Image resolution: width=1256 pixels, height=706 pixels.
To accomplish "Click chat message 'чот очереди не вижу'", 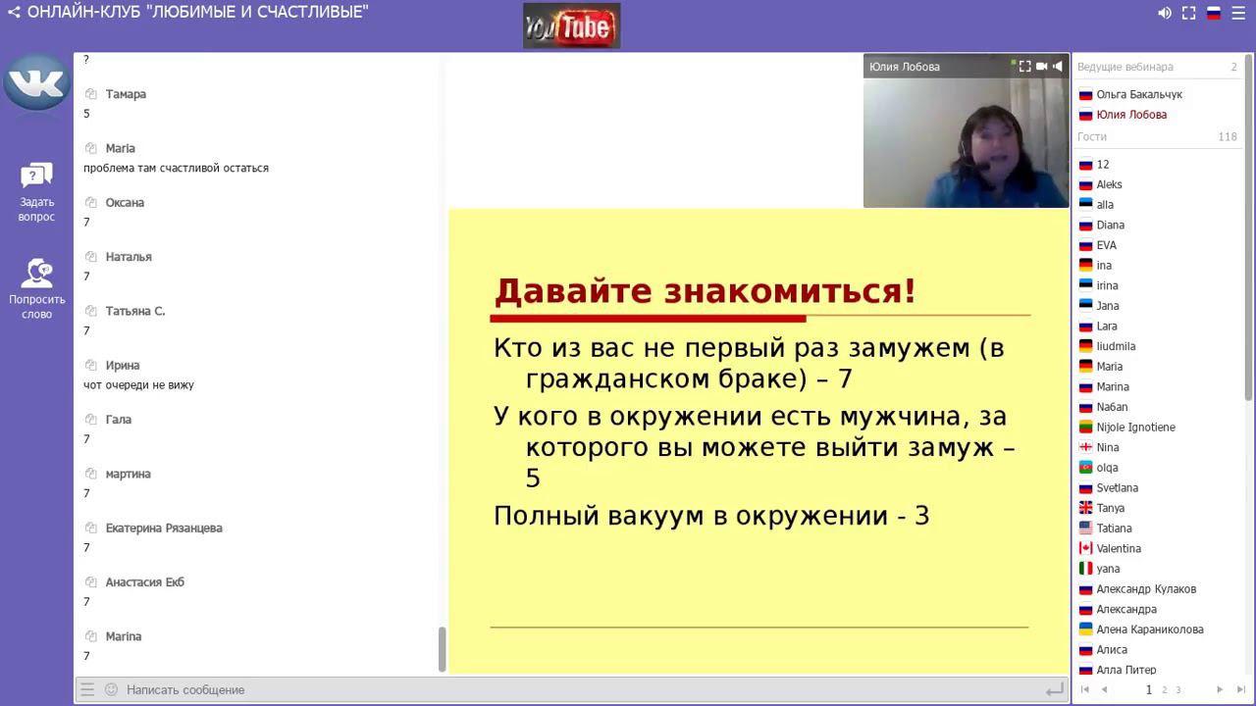I will (x=138, y=385).
